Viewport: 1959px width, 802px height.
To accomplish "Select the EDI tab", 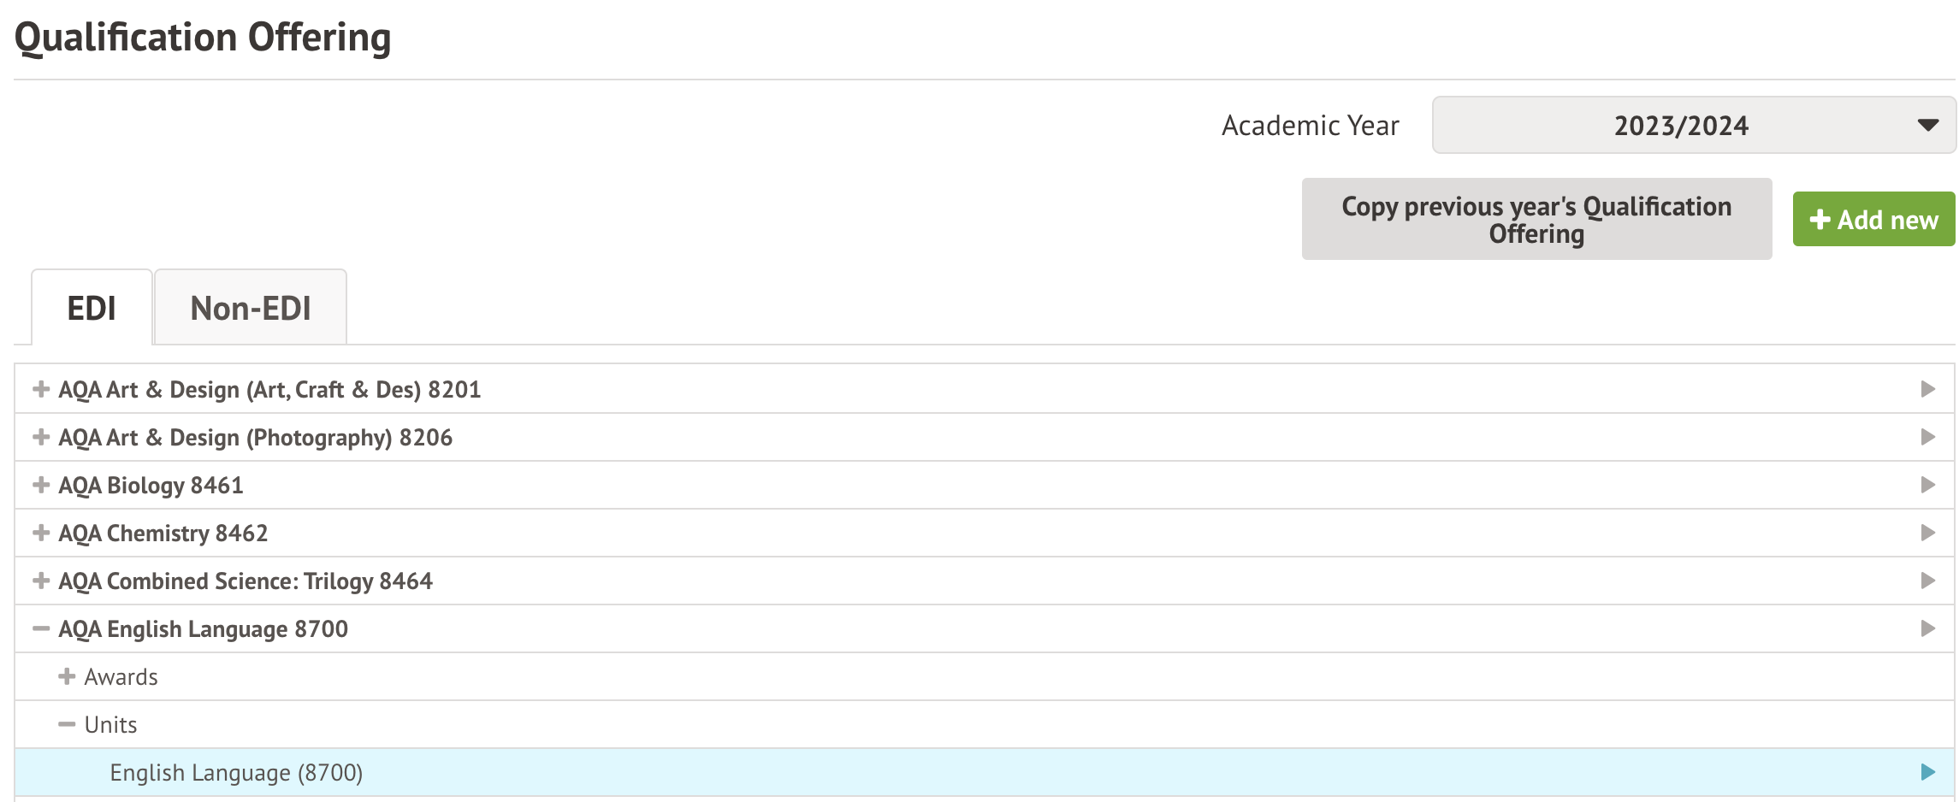I will click(92, 308).
